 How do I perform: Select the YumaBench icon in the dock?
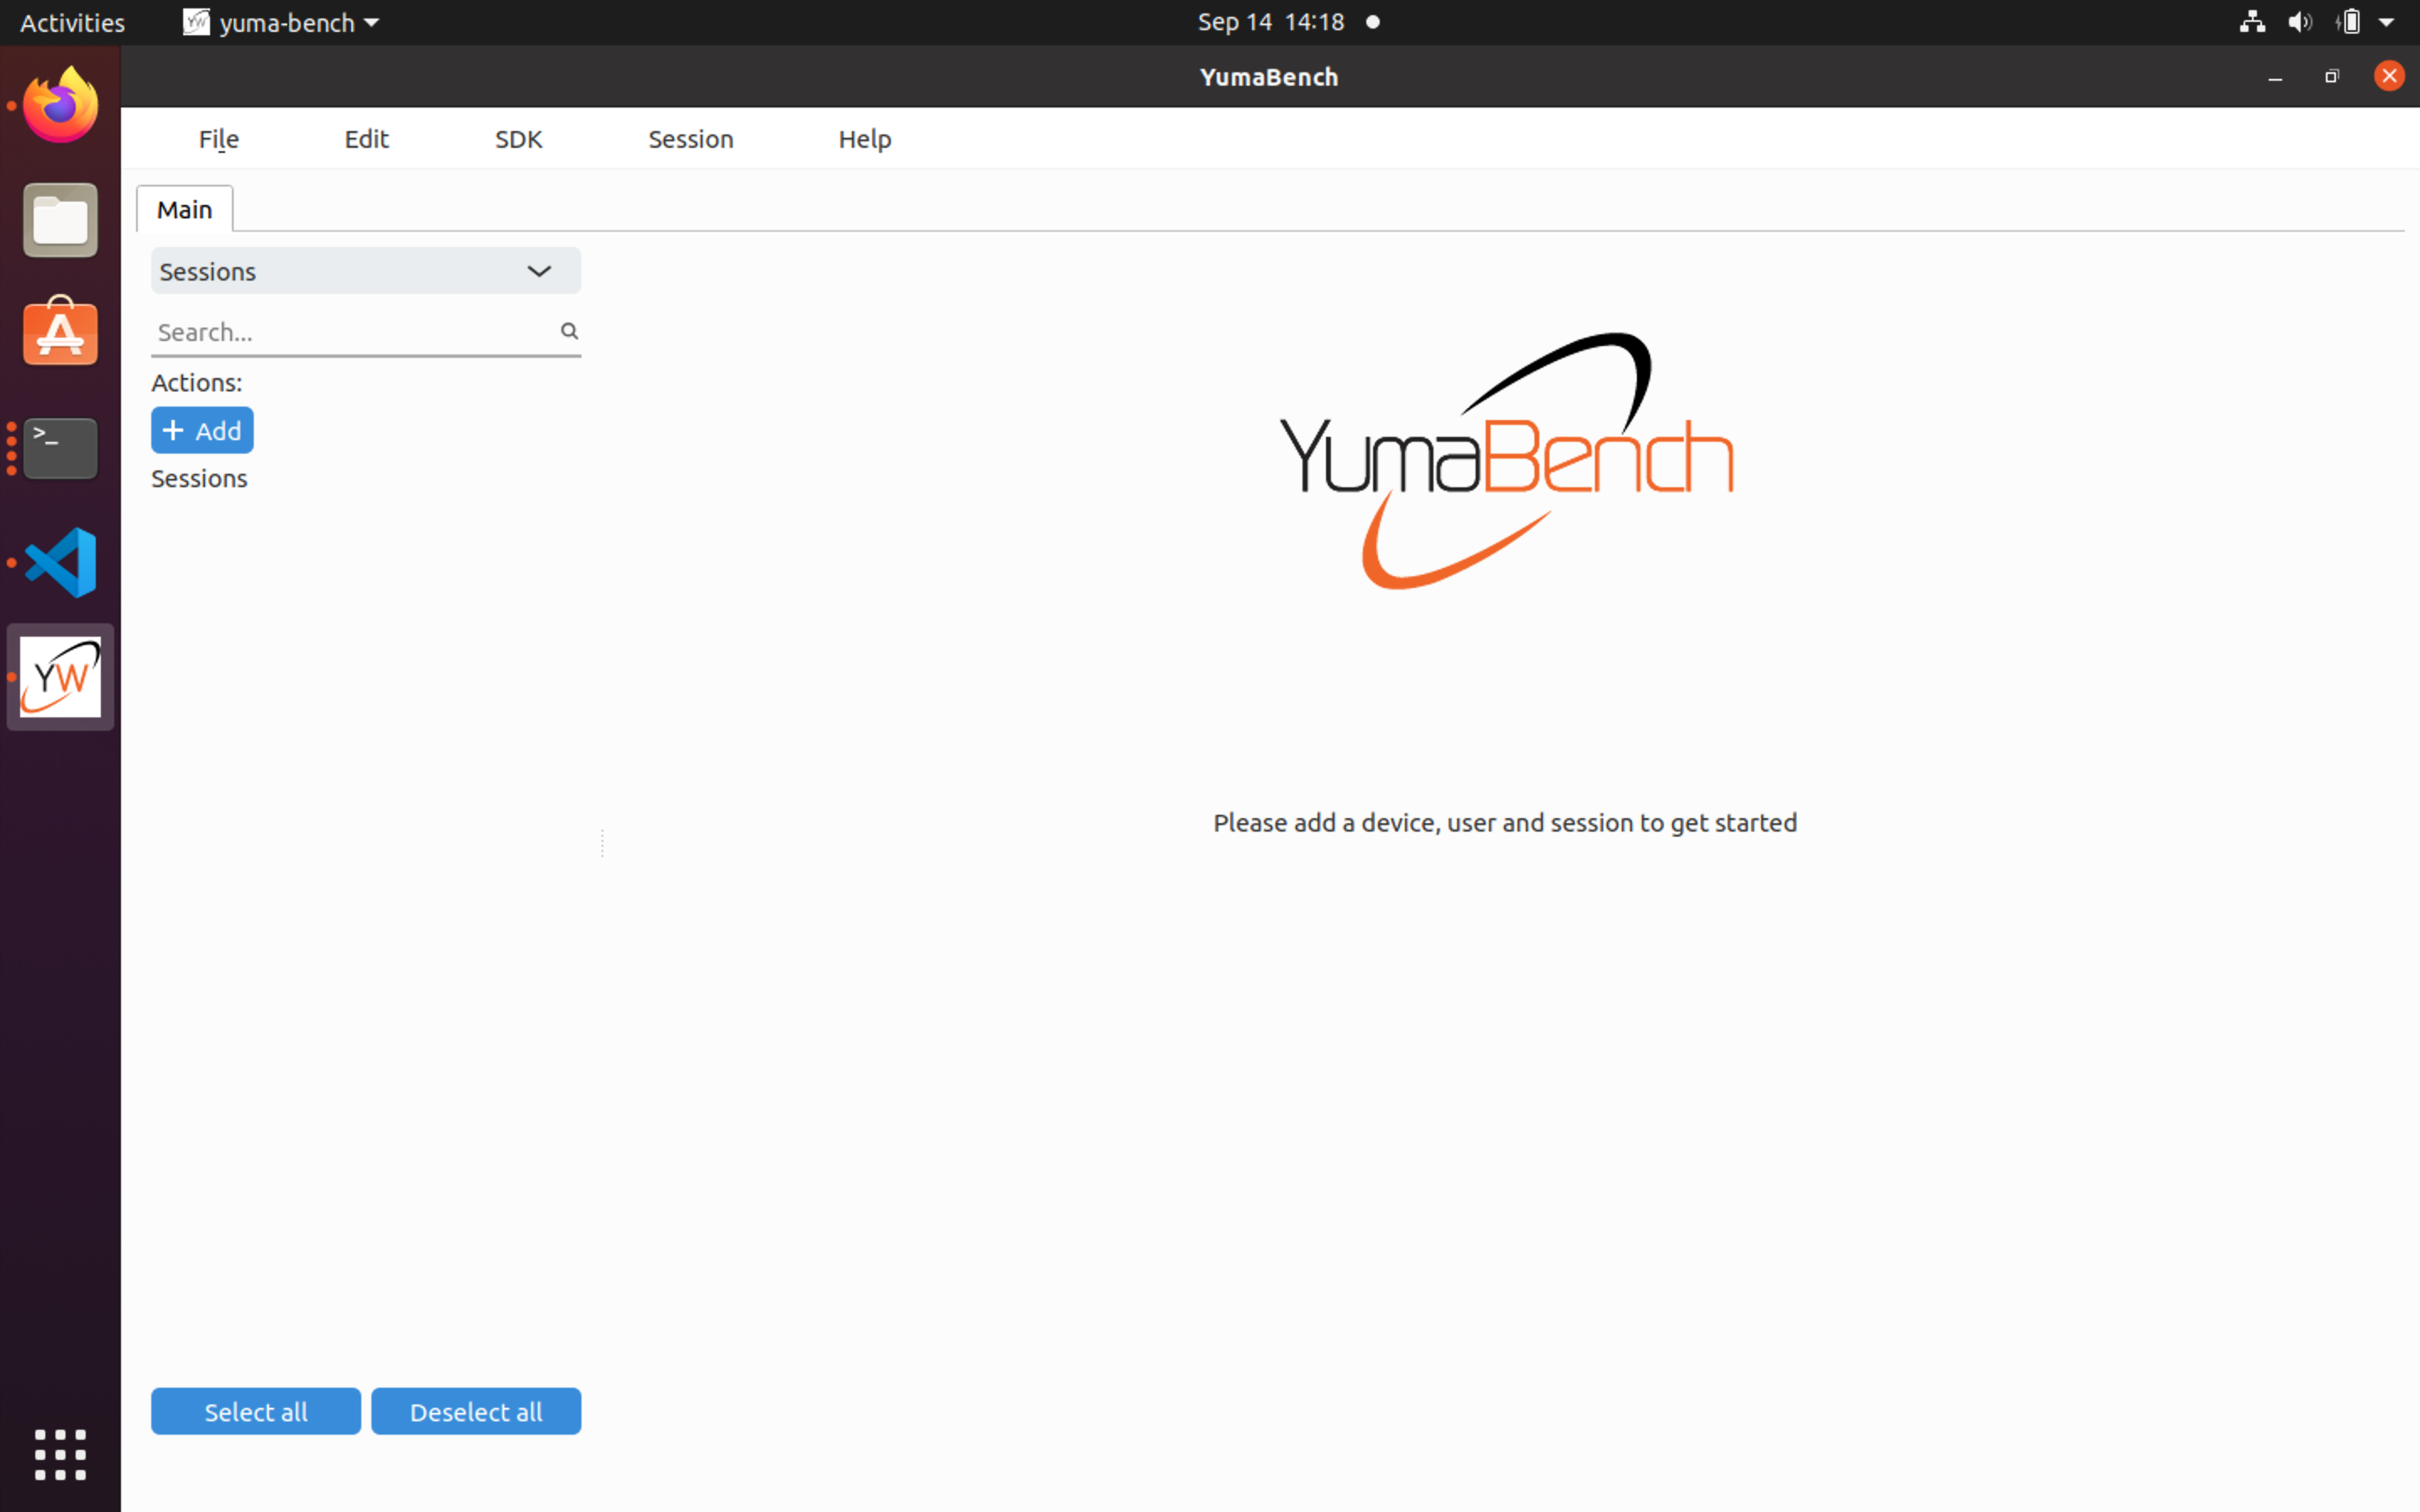[59, 676]
